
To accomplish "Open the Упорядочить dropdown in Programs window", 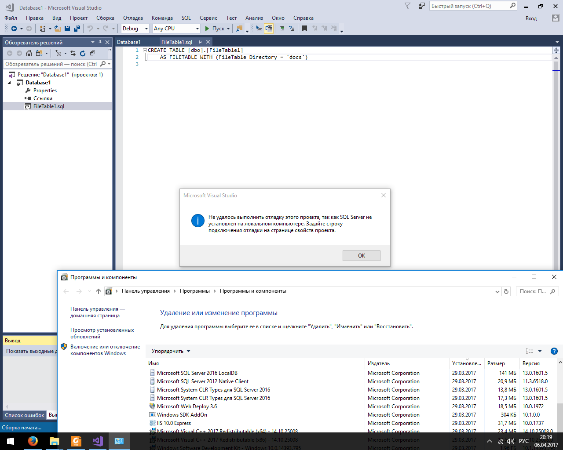I will (x=171, y=351).
